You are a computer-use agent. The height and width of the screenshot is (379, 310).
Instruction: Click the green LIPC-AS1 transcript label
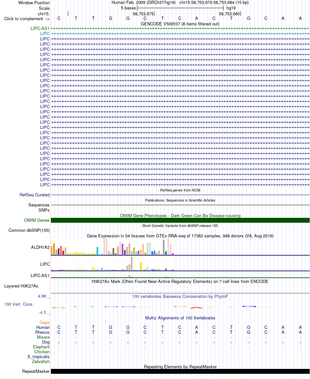tap(40, 29)
